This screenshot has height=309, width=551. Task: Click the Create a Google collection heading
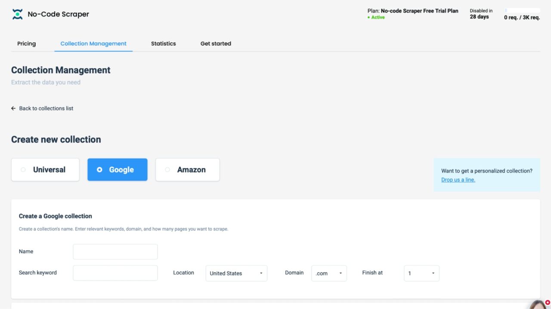click(x=56, y=216)
